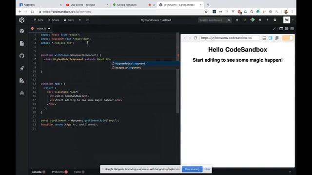Viewport: 312px width, 175px height.
Task: Open the Chrome three-dot menu
Action: point(292,12)
